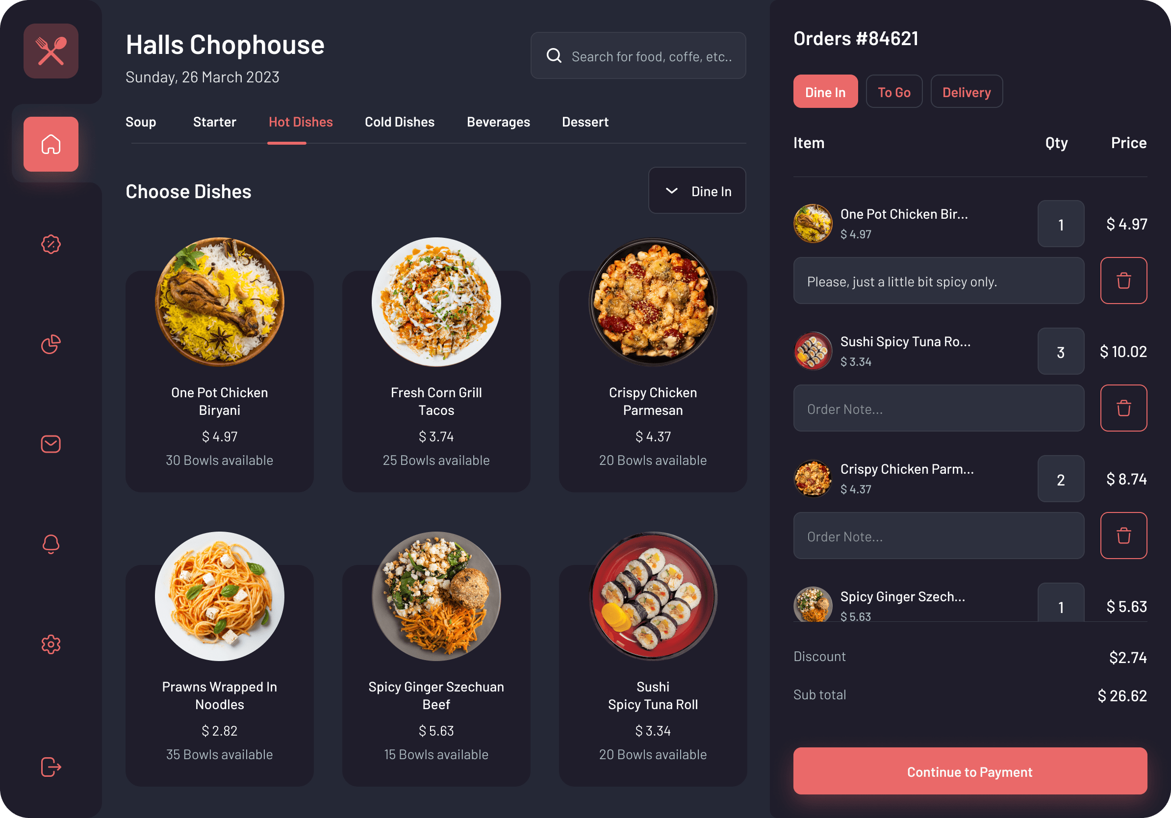This screenshot has height=818, width=1171.
Task: Click the inbox/tag sidebar icon
Action: pyautogui.click(x=51, y=443)
